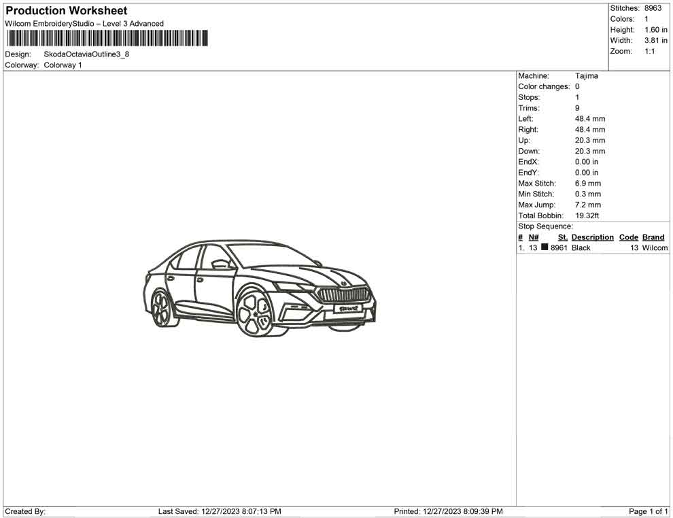This screenshot has height=518, width=673.
Task: Select the Wilcom brand cell
Action: click(655, 248)
